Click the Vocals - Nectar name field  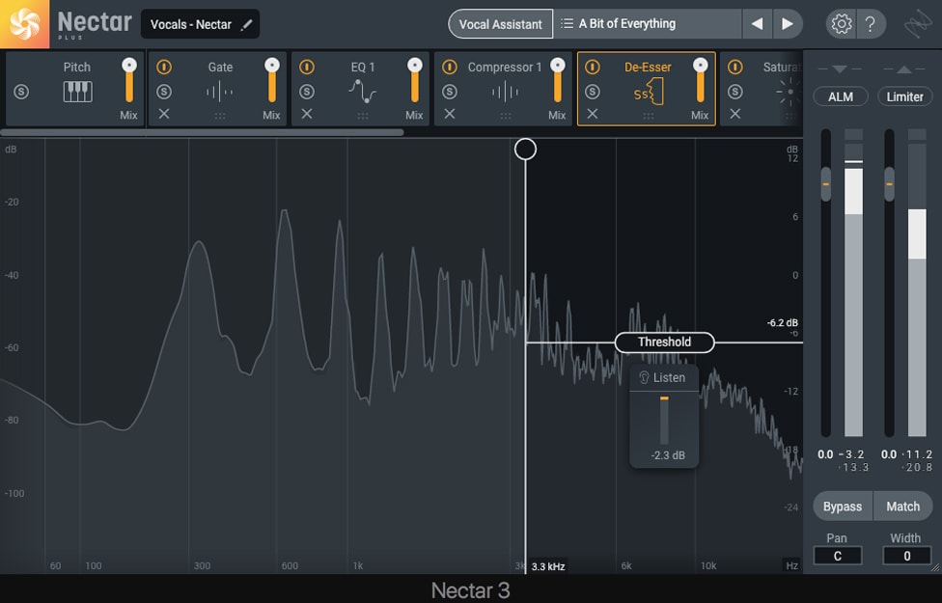point(200,24)
